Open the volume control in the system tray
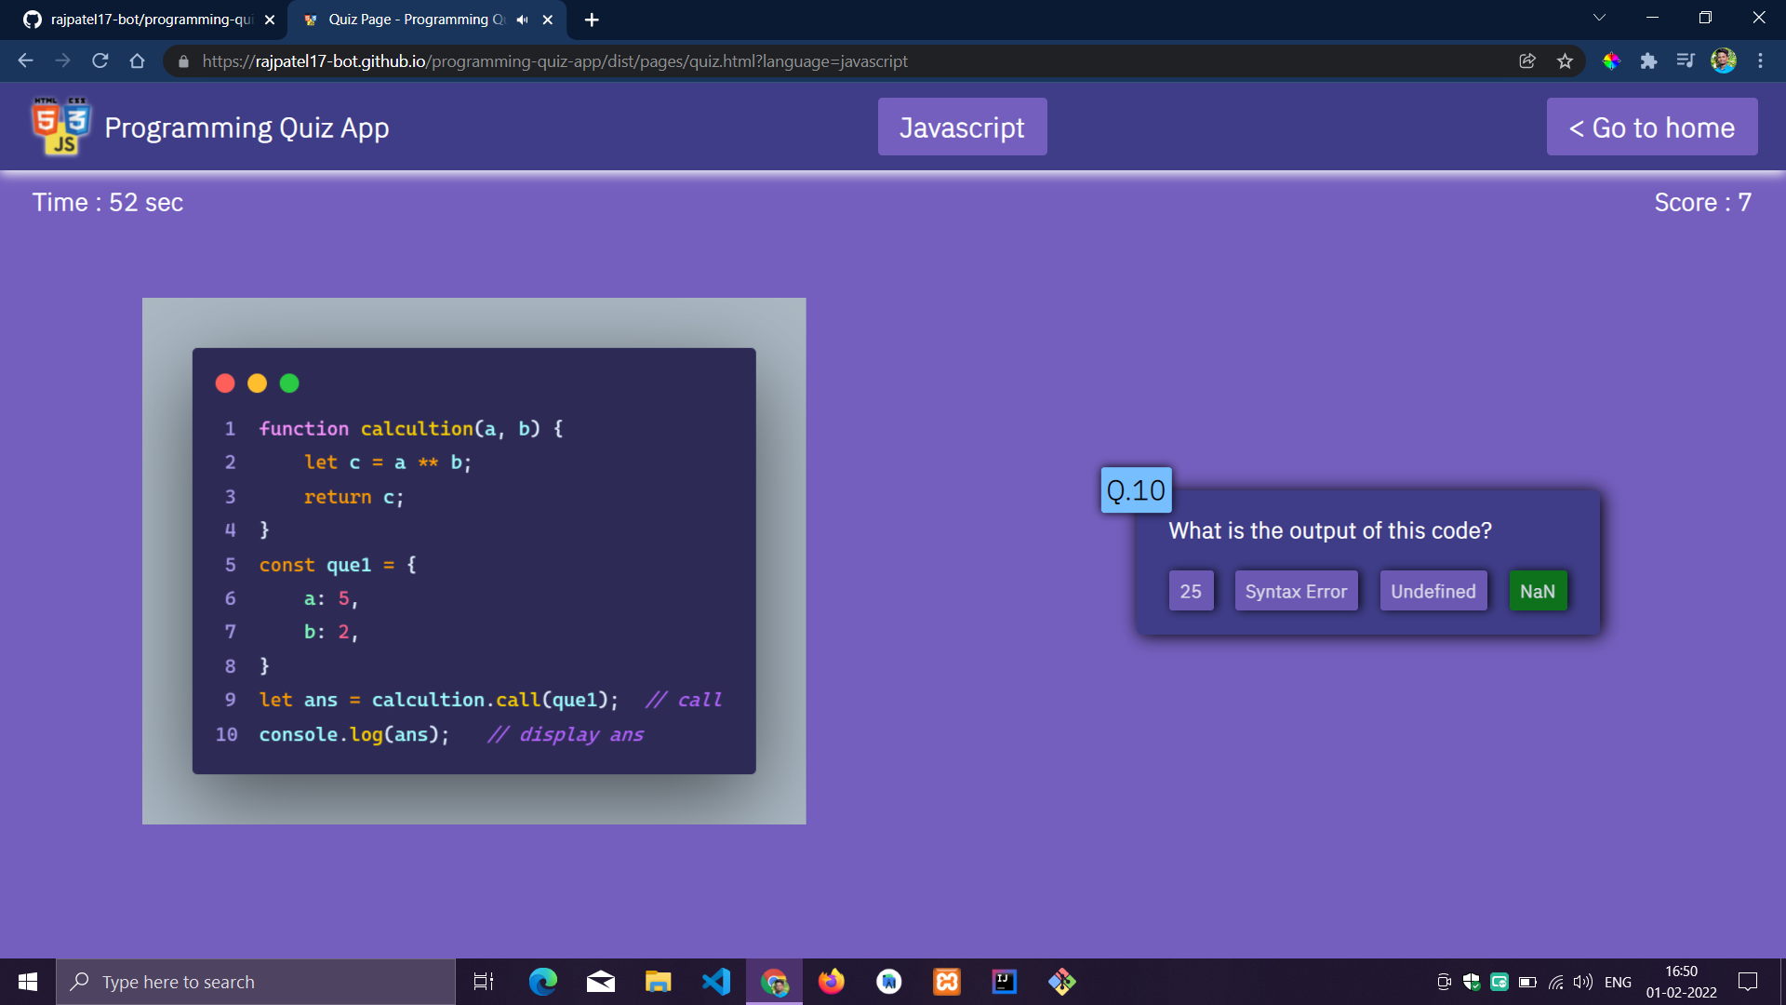 point(1581,981)
